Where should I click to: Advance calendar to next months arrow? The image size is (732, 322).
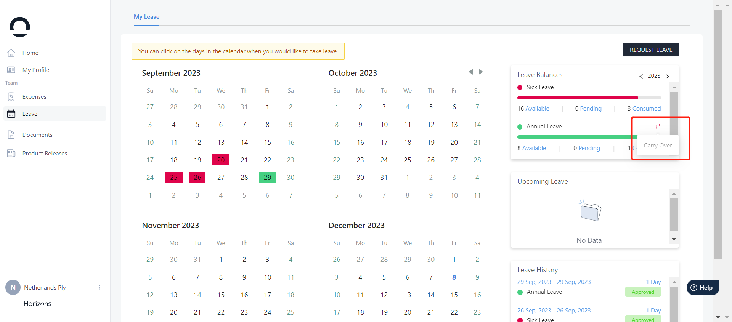481,72
